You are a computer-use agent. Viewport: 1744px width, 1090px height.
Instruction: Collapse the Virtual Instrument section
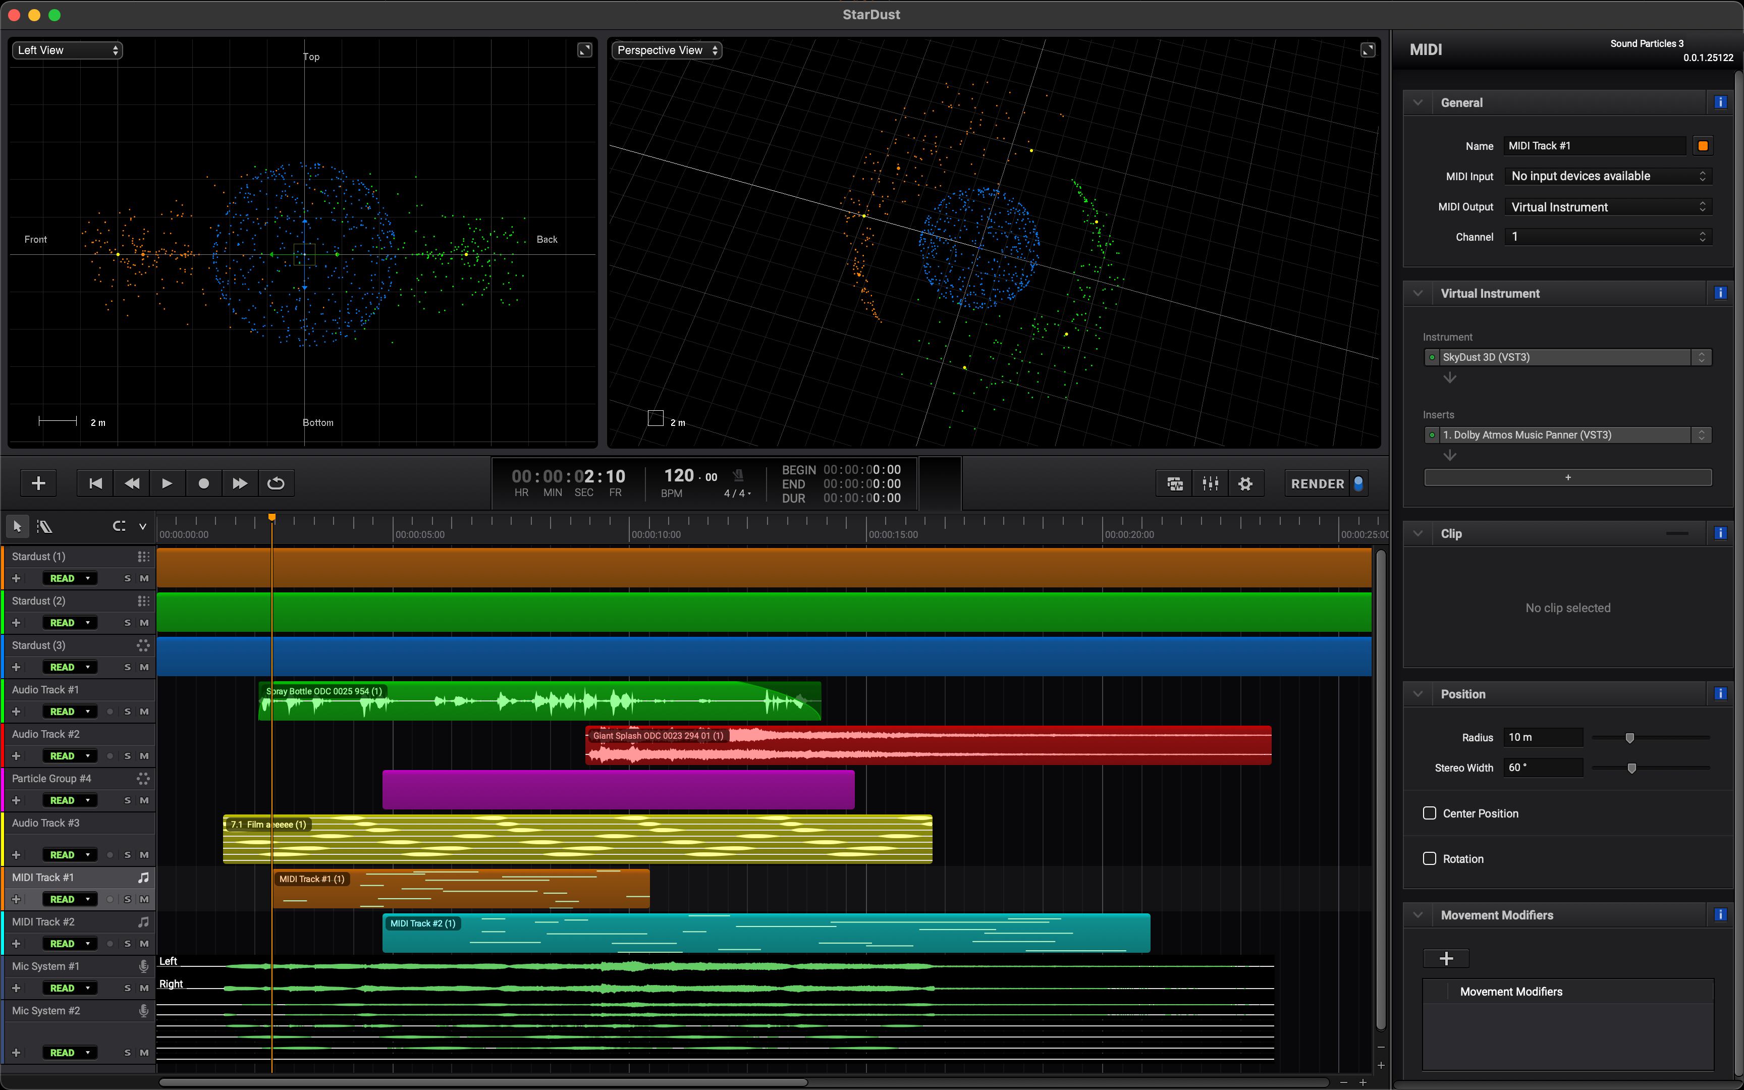[x=1418, y=293]
